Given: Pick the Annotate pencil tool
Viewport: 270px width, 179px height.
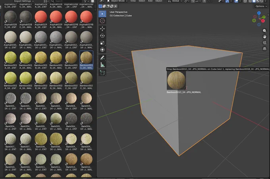Looking at the screenshot, I should (x=102, y=58).
